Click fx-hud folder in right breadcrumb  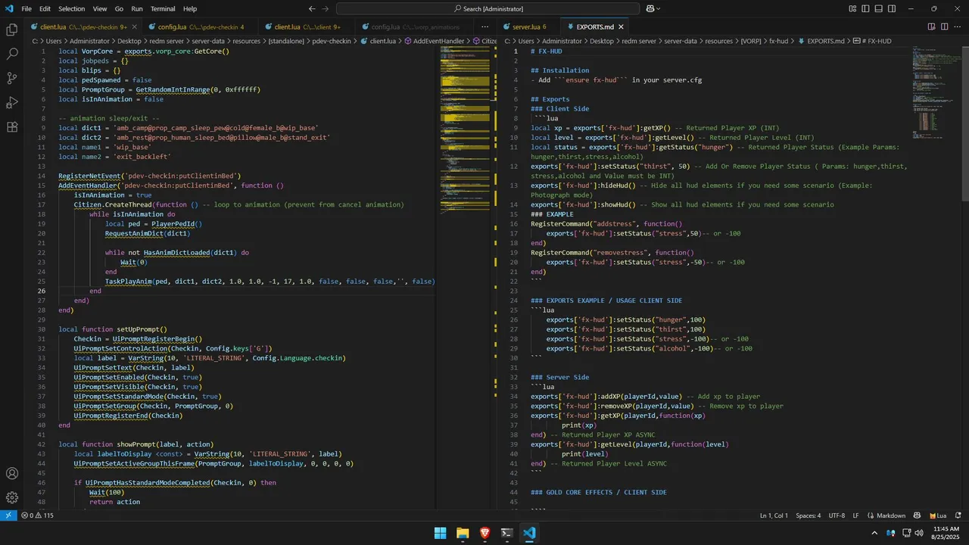tap(779, 41)
